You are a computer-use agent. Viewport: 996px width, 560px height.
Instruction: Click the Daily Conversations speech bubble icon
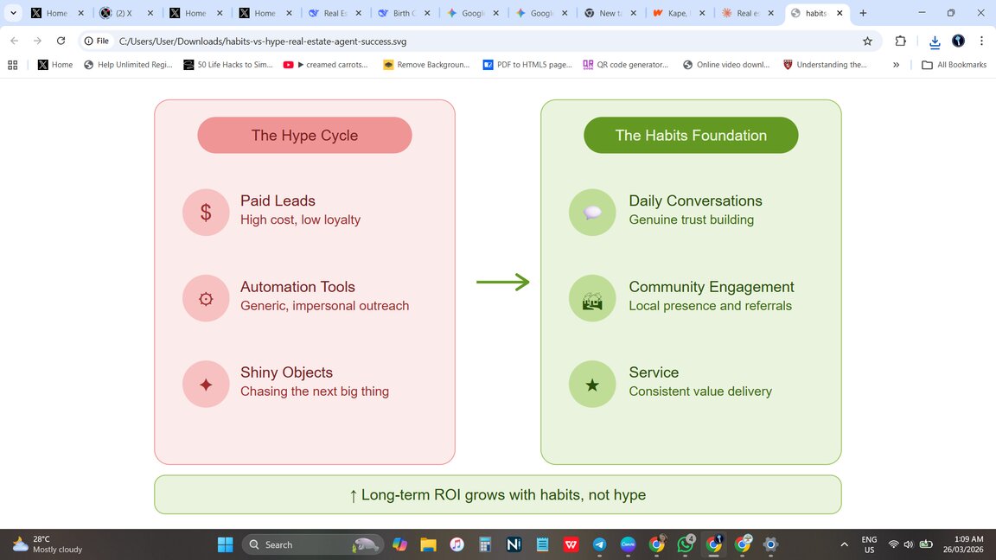pos(592,212)
